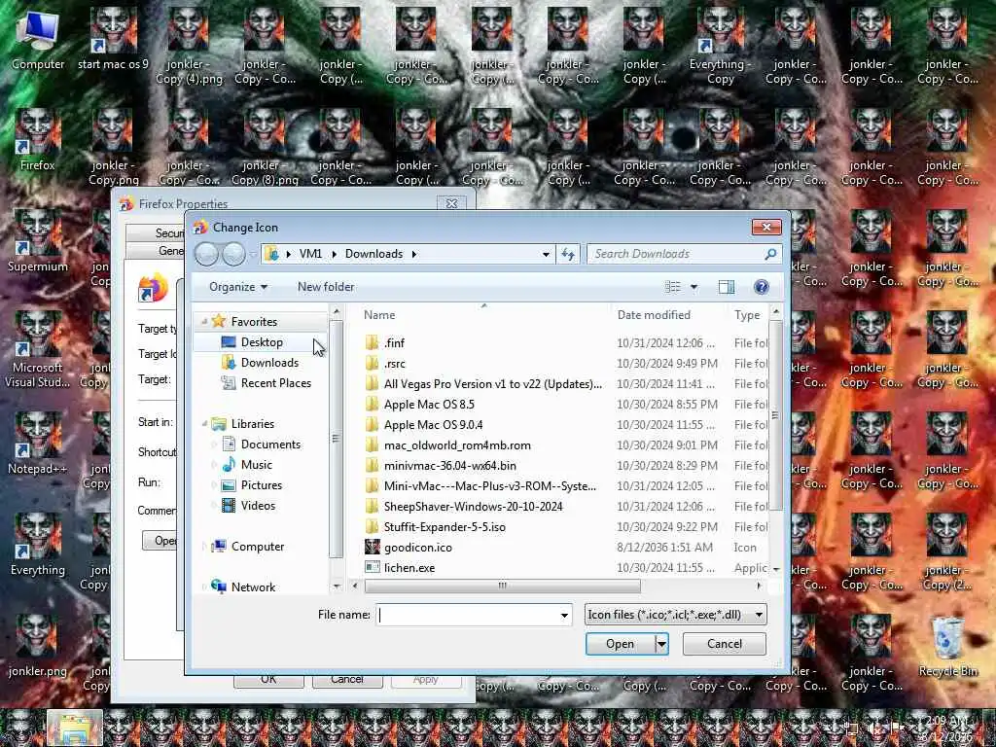Click the arrow after Downloads in address bar

click(x=414, y=254)
